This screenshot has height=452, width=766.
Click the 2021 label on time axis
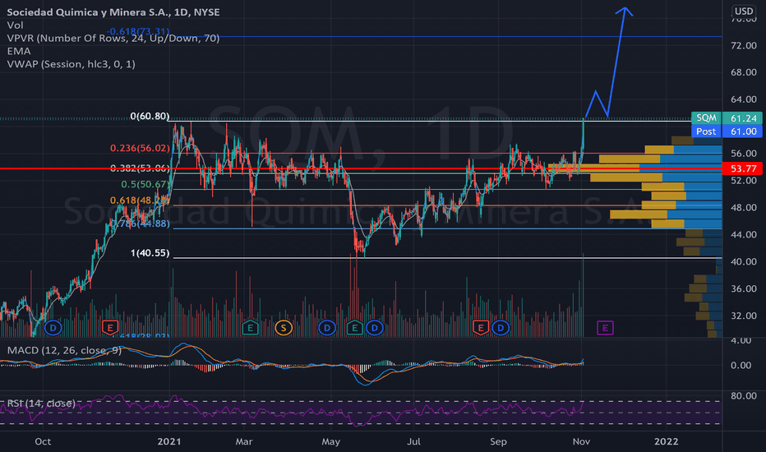[x=169, y=442]
